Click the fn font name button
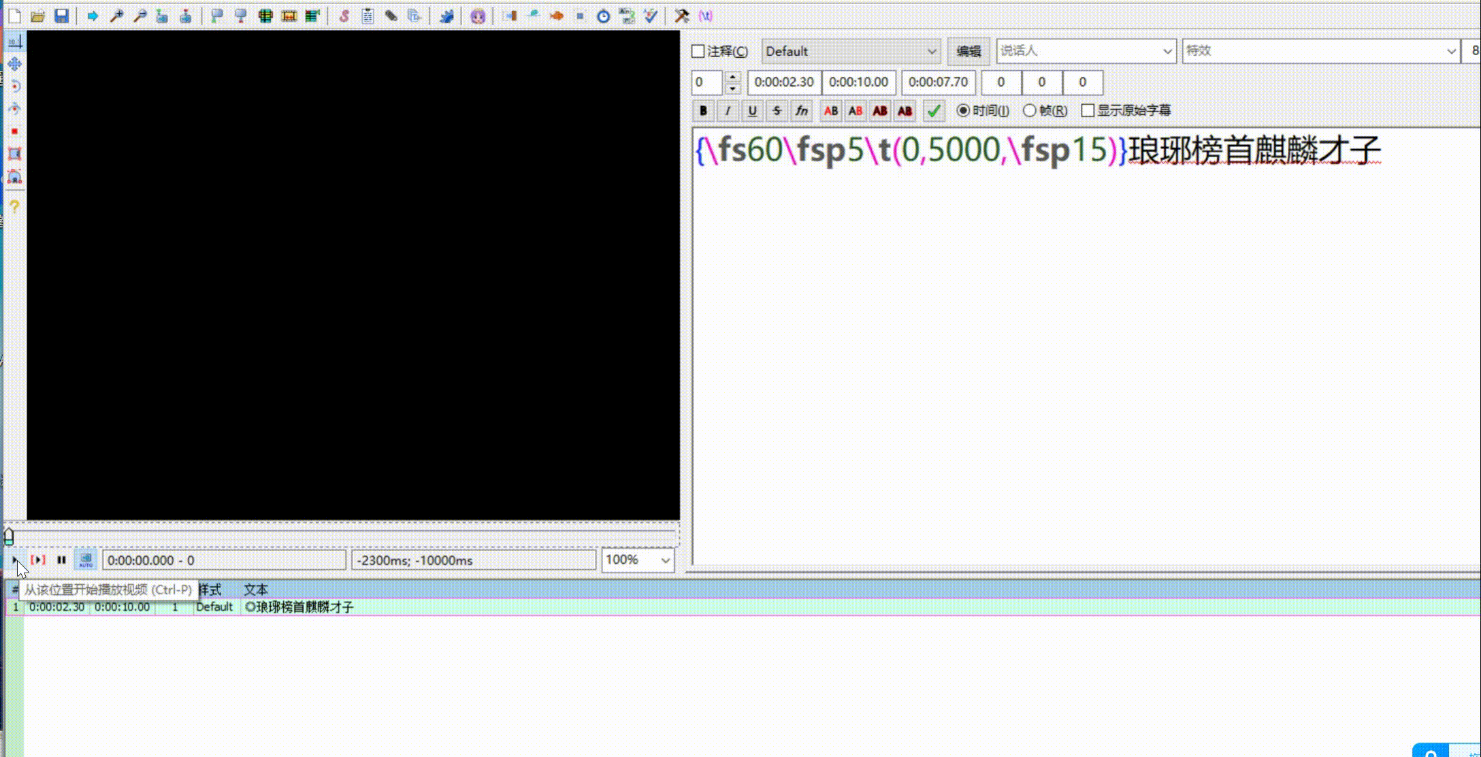The height and width of the screenshot is (757, 1481). point(802,110)
